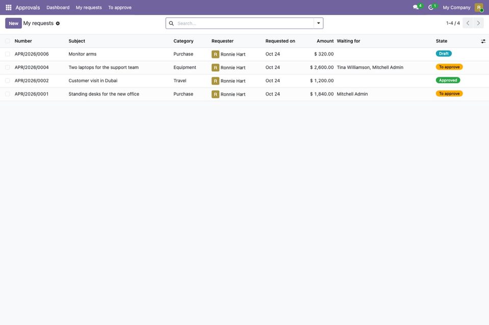Click the Approvals app title
Screen dimensions: 489x325
(x=28, y=8)
